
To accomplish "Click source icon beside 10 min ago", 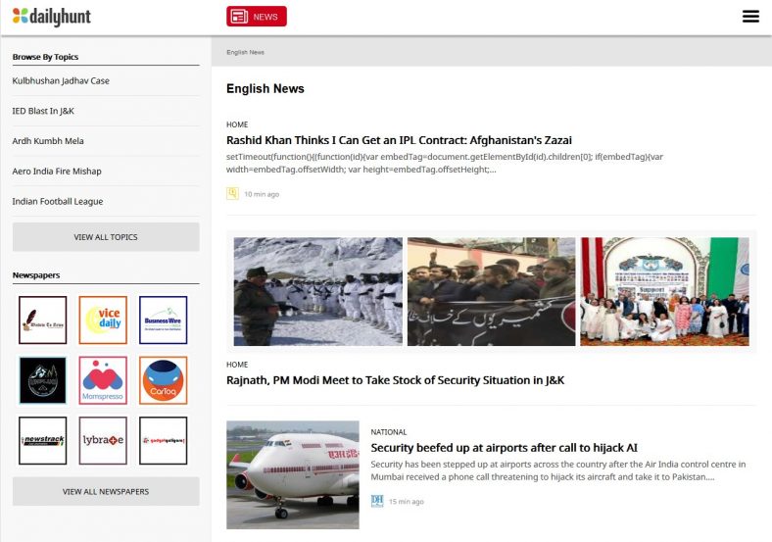I will (232, 193).
